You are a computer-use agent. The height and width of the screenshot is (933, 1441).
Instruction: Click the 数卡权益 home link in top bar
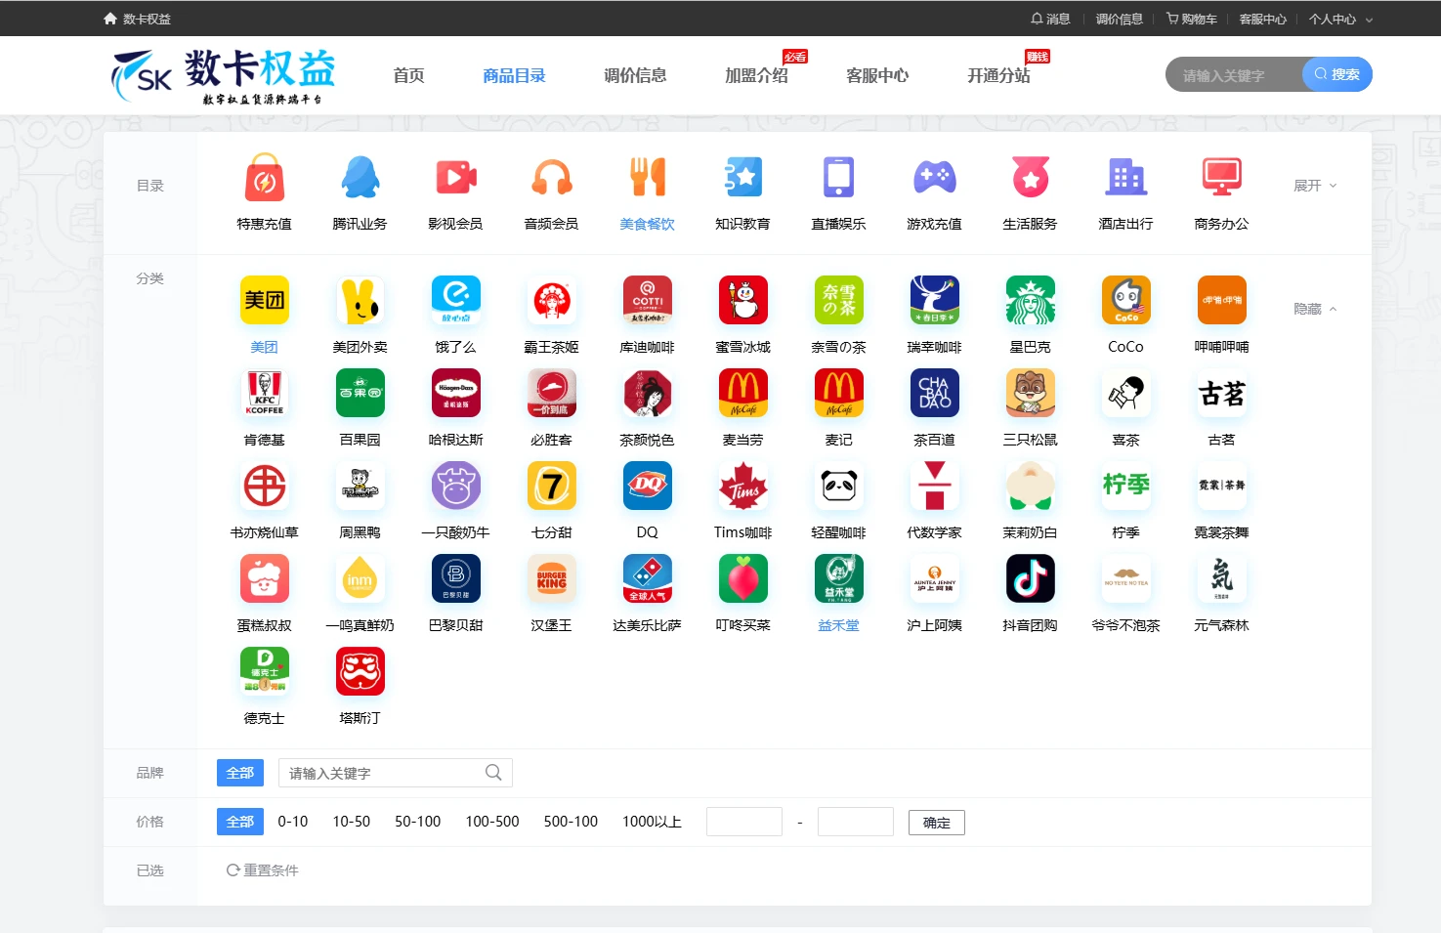tap(138, 19)
